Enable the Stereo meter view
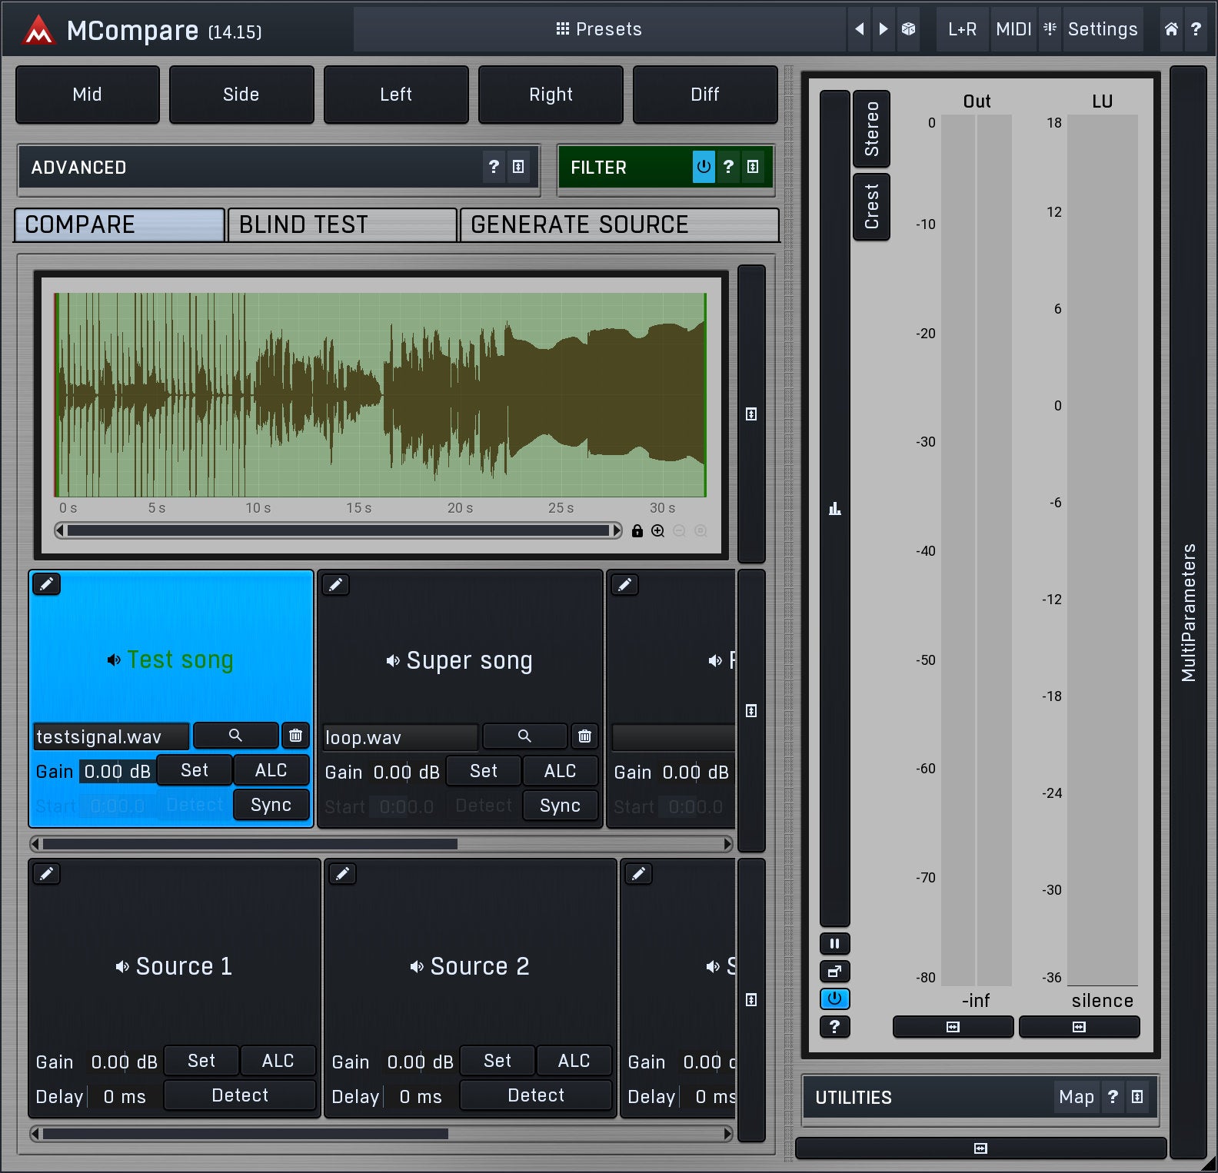 (871, 128)
